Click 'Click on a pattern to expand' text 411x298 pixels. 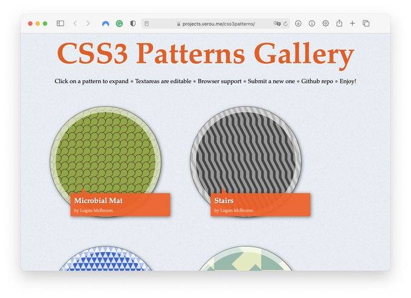(x=91, y=81)
